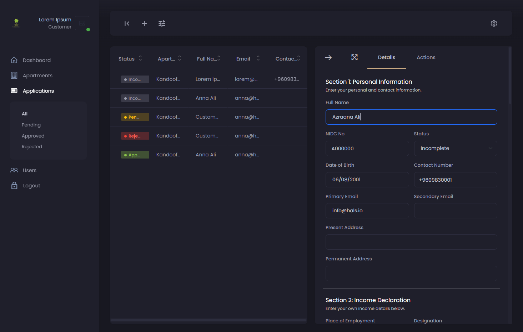523x332 pixels.
Task: Switch to the Actions tab
Action: 426,57
